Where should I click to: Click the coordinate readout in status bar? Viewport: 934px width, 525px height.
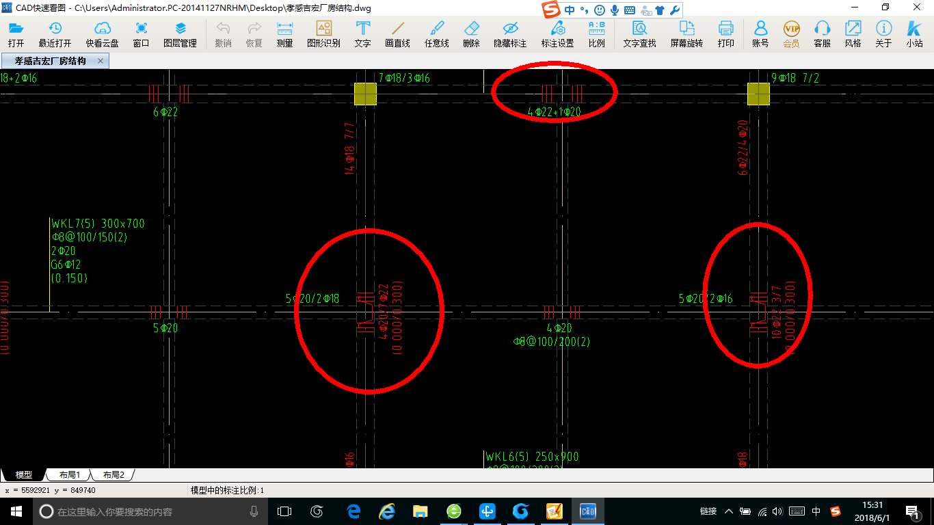[x=50, y=490]
